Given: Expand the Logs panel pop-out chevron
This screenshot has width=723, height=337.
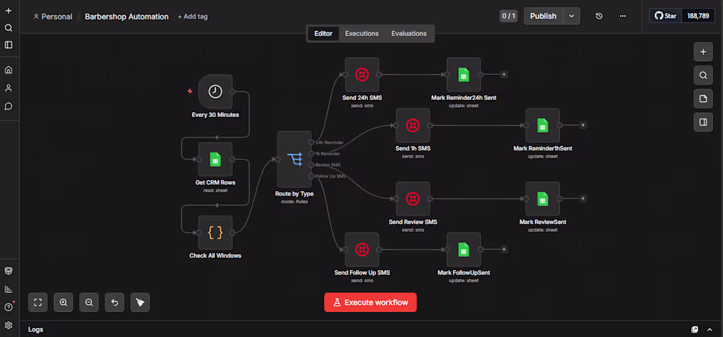Looking at the screenshot, I should [709, 330].
